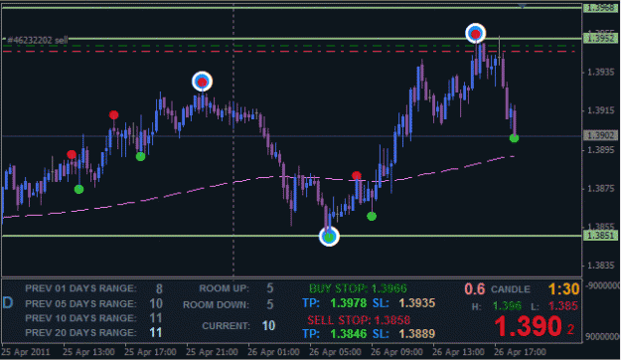Click the ROOM UP label

pyautogui.click(x=225, y=288)
